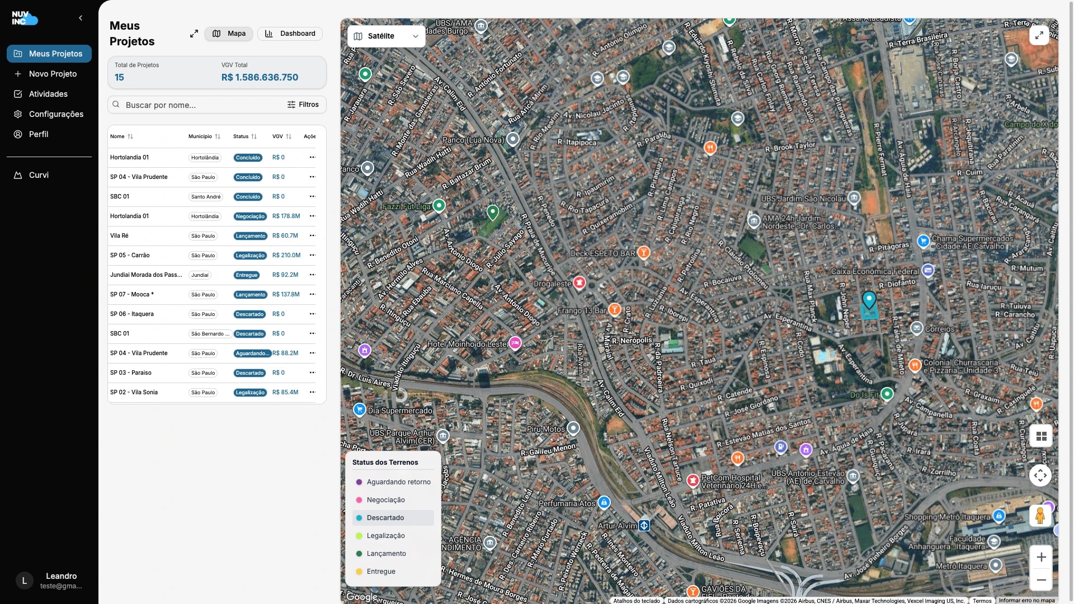Toggle Aguardando retorno status in legend
Image resolution: width=1074 pixels, height=604 pixels.
click(x=393, y=482)
